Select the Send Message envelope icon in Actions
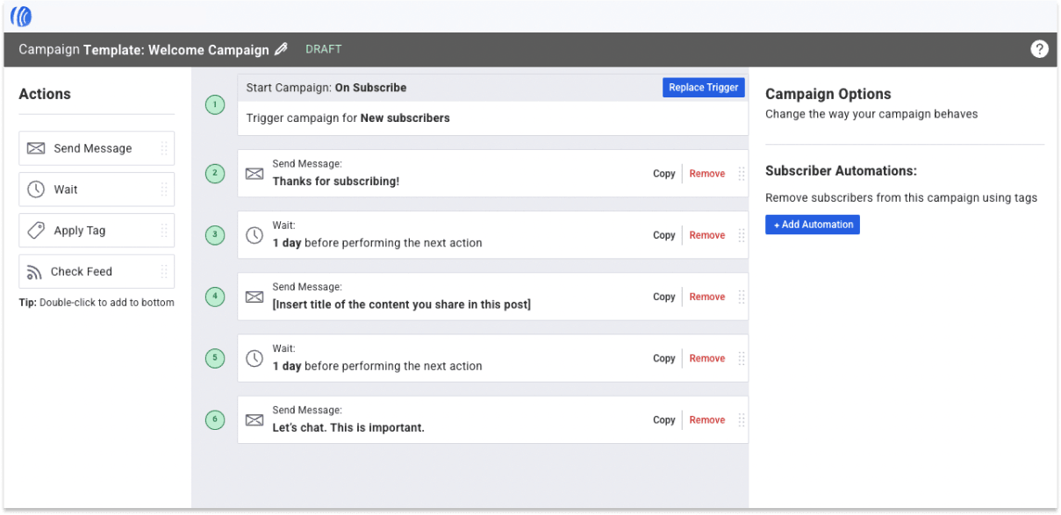The width and height of the screenshot is (1061, 515). (35, 147)
